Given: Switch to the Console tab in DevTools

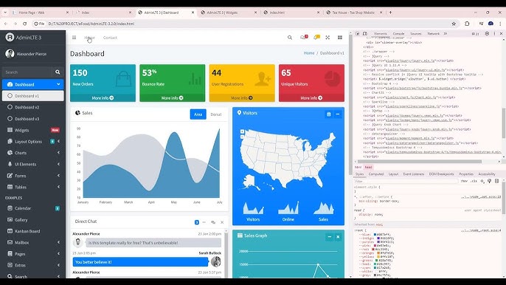Looking at the screenshot, I should click(x=398, y=34).
